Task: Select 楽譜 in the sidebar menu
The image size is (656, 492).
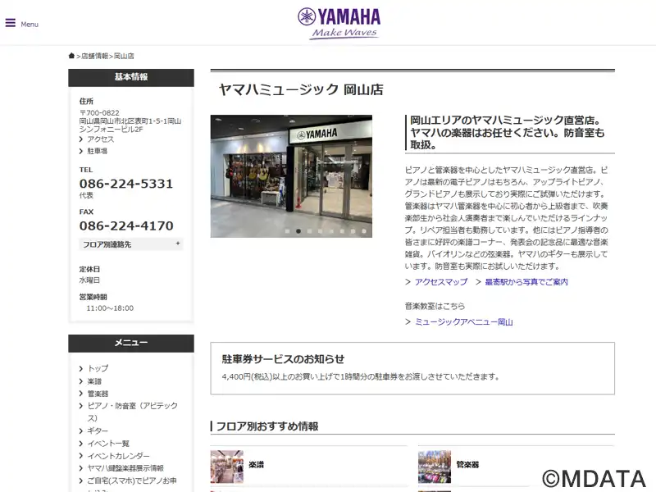Action: tap(95, 381)
